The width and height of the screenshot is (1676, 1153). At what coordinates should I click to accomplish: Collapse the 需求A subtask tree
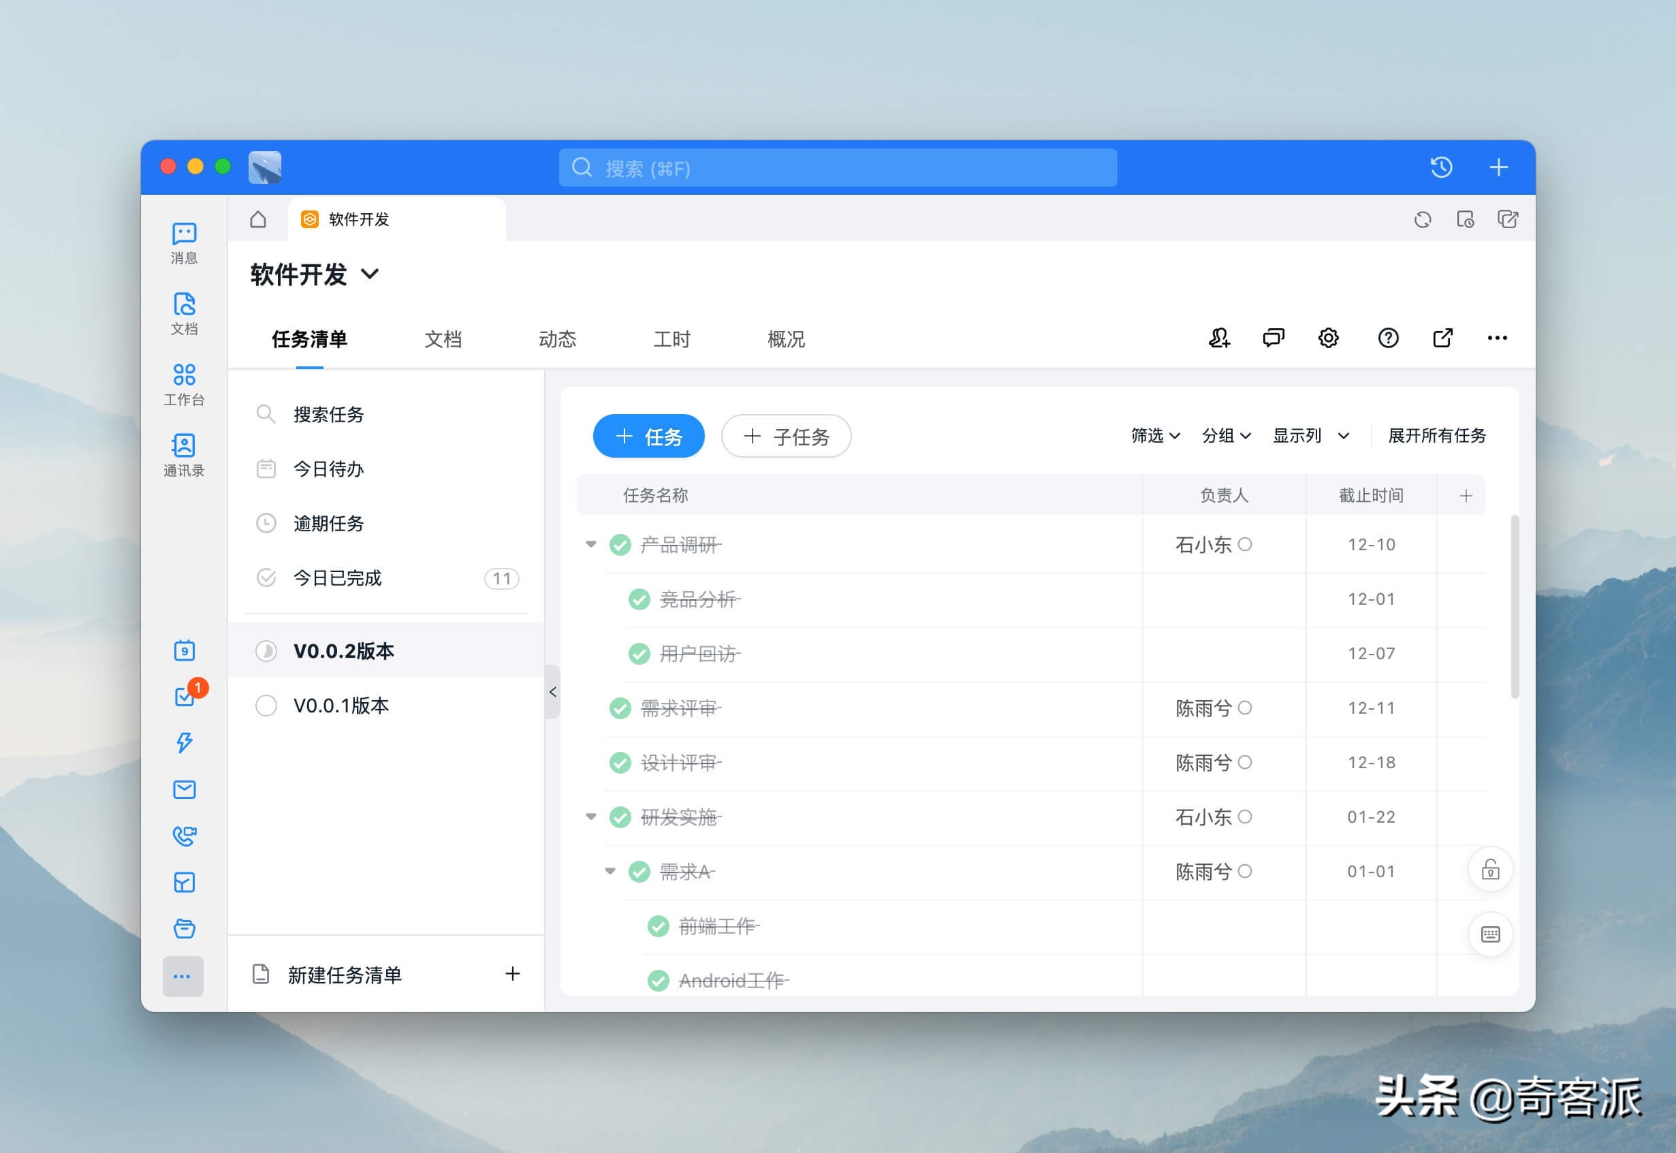(610, 871)
